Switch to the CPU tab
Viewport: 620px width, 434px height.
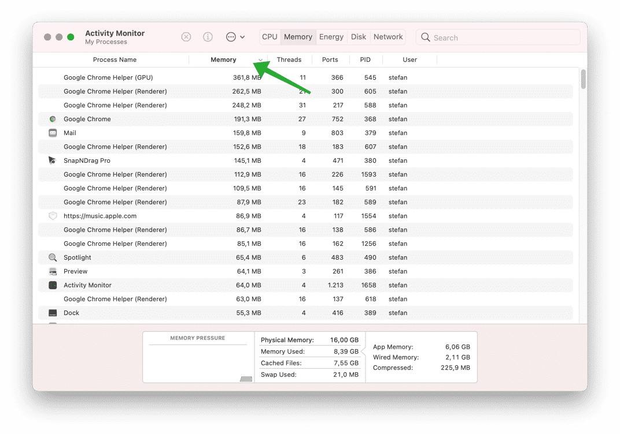(270, 37)
